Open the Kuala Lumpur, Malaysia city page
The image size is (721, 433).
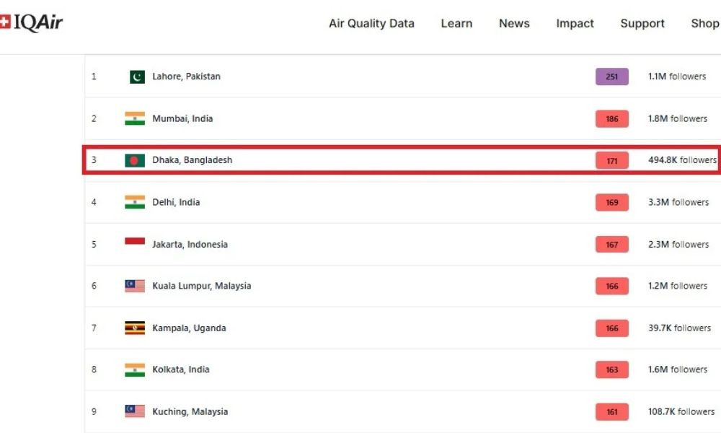[202, 286]
